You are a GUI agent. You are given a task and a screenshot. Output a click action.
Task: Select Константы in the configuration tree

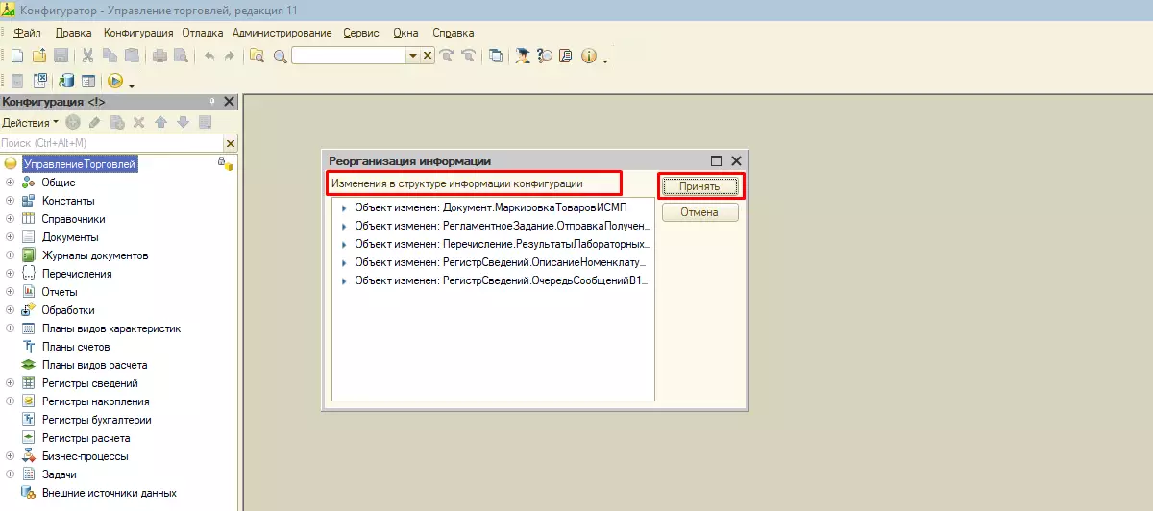point(68,201)
